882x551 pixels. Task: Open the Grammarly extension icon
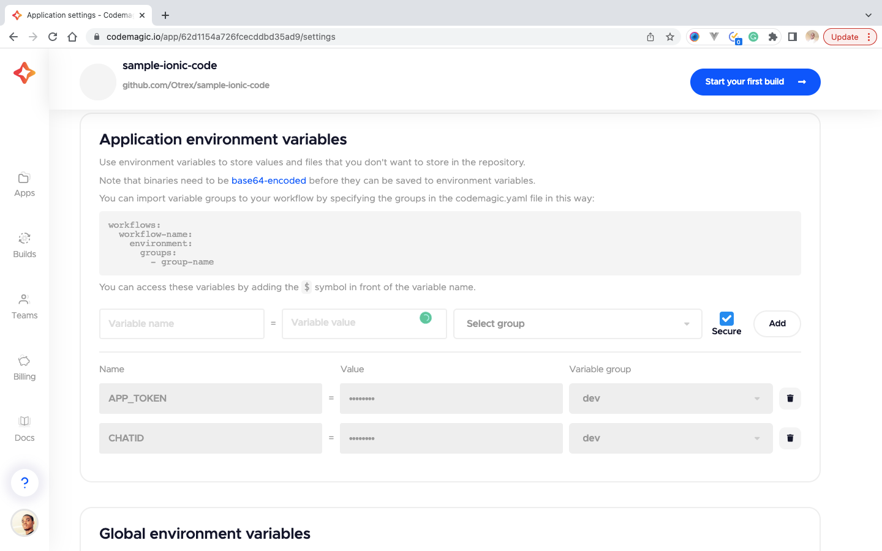pyautogui.click(x=753, y=37)
